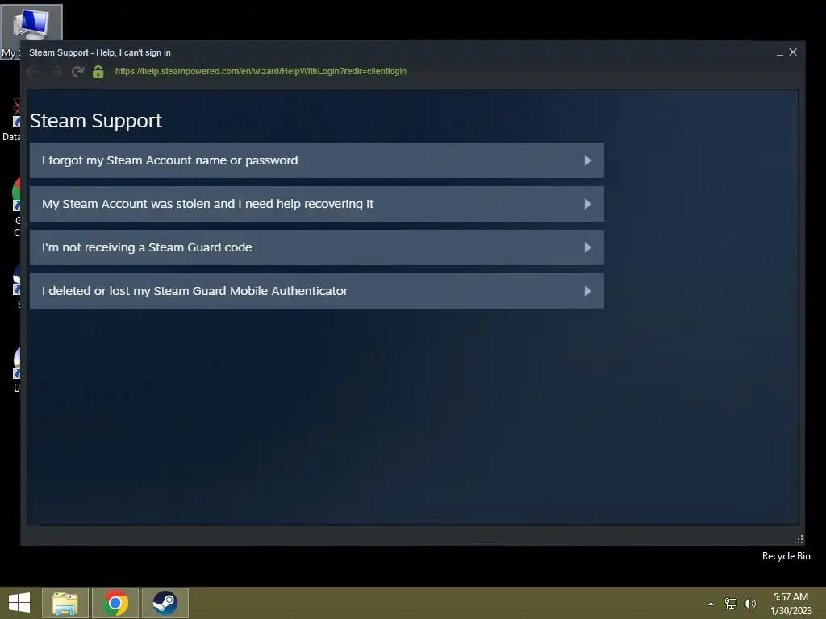Click the window title 'Steam Support - Help, I can't sign in'

(100, 52)
